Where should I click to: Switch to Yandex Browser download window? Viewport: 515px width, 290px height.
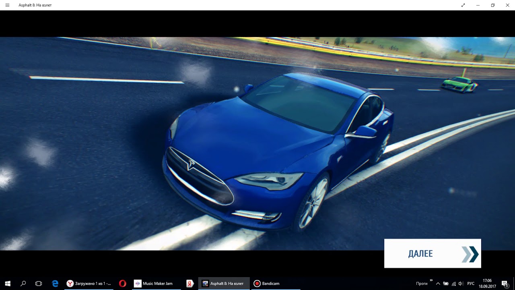tap(89, 284)
